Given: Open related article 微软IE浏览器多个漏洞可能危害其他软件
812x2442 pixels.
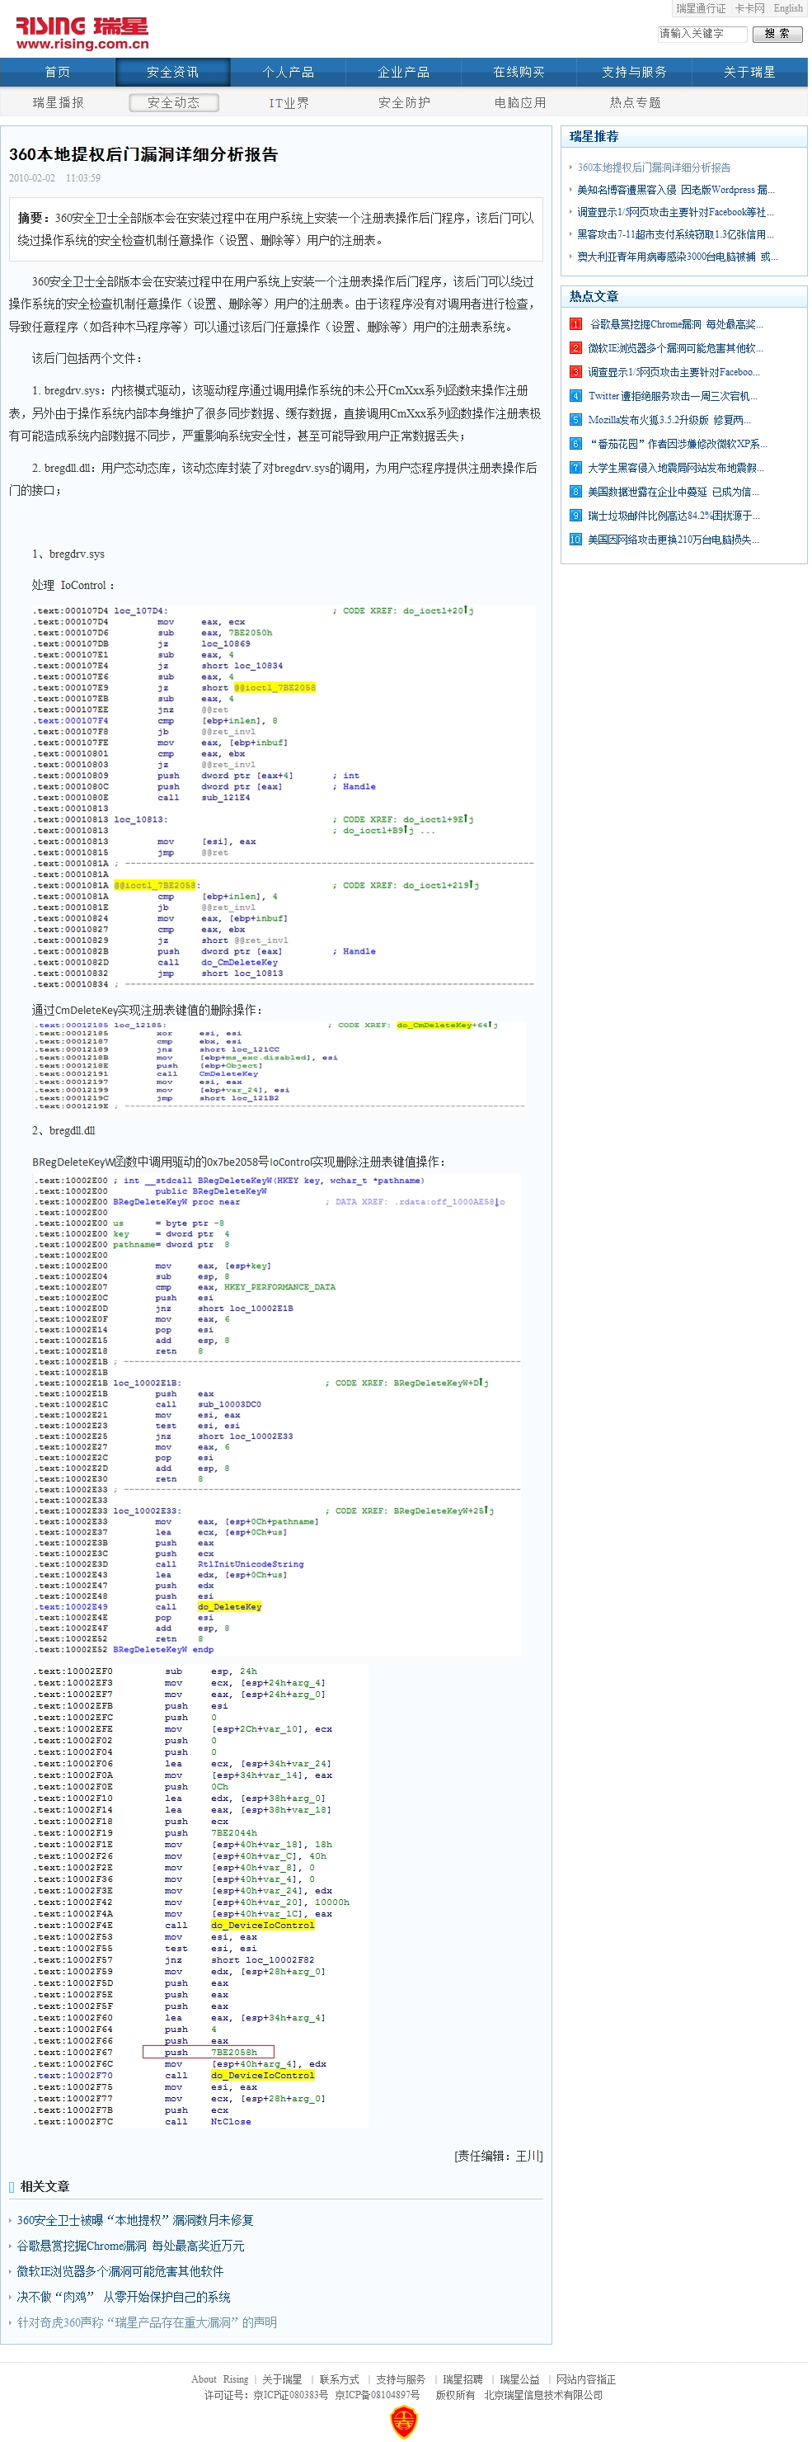Looking at the screenshot, I should 120,2271.
